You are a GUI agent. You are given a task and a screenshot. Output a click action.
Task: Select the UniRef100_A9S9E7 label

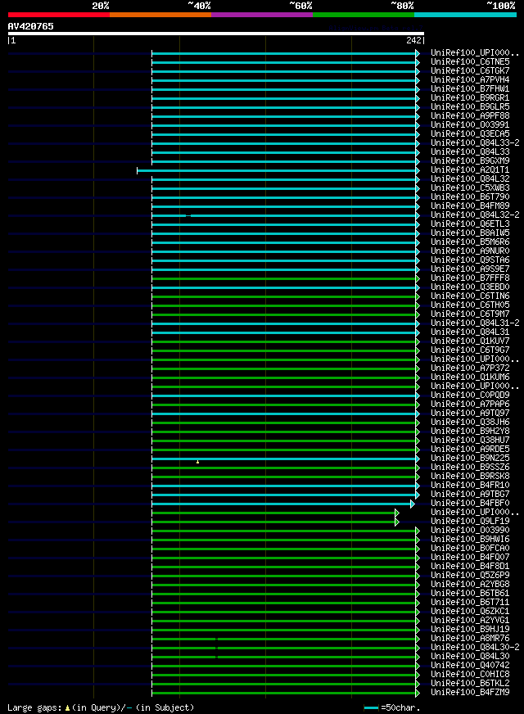click(x=470, y=269)
